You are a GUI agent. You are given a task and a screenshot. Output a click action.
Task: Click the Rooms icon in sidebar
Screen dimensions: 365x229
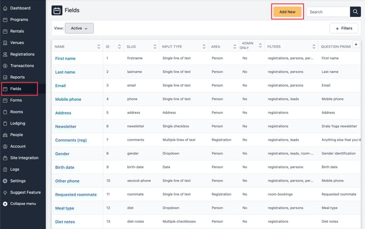coord(5,112)
